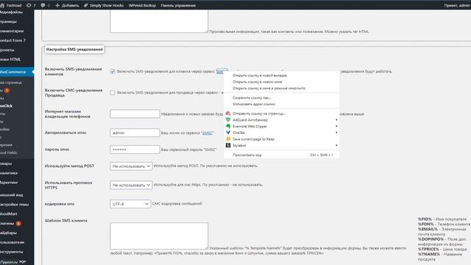The width and height of the screenshot is (471, 265).
Task: Open WooCommerce in the sidebar
Action: pos(16,72)
